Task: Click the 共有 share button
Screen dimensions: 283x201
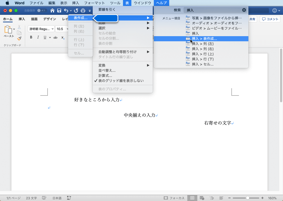Action: point(252,19)
